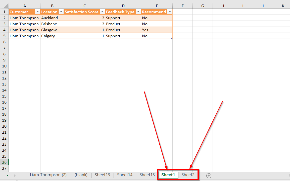Screen dimensions: 290x181
Task: Select the Yes cell in Recommend column
Action: 157,30
